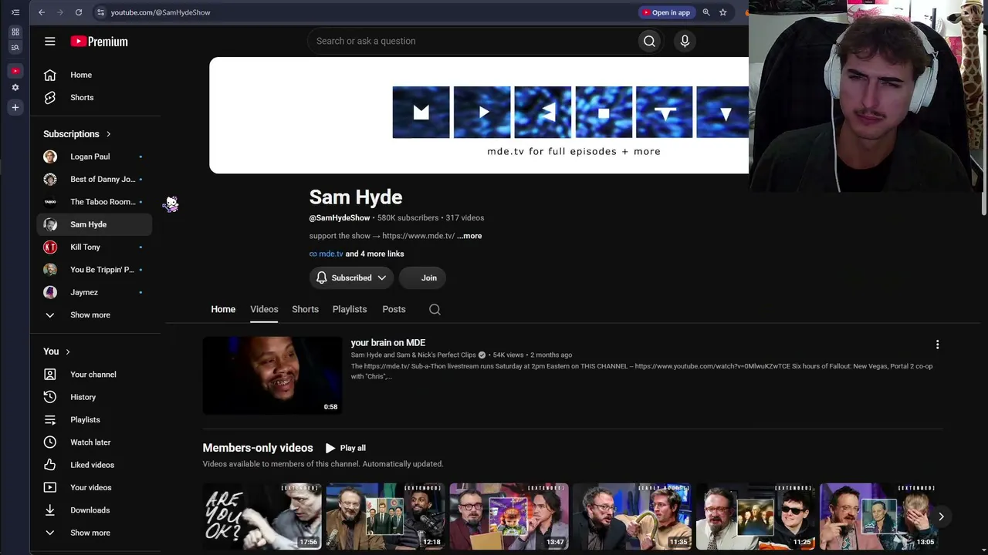Open Playlists in the You section
This screenshot has height=555, width=988.
click(x=94, y=420)
